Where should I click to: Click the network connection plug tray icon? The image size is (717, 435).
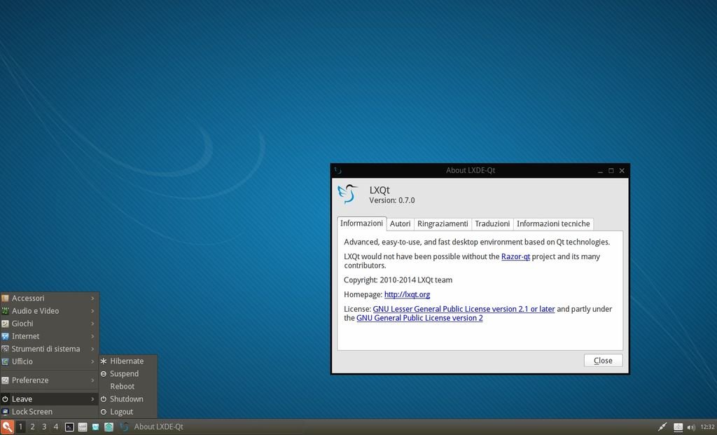(662, 427)
